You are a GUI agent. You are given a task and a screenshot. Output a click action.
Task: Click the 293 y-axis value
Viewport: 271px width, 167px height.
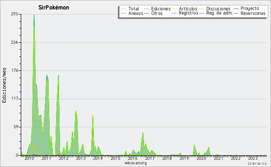click(x=14, y=14)
